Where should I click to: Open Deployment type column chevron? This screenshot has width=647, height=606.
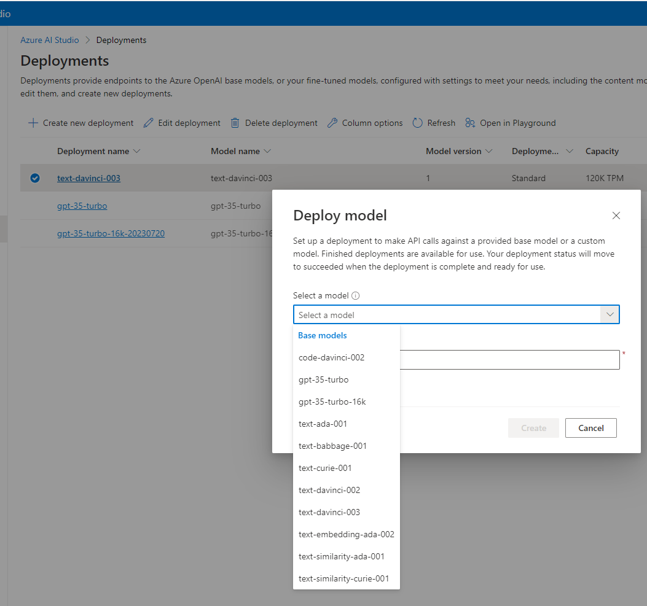[570, 151]
